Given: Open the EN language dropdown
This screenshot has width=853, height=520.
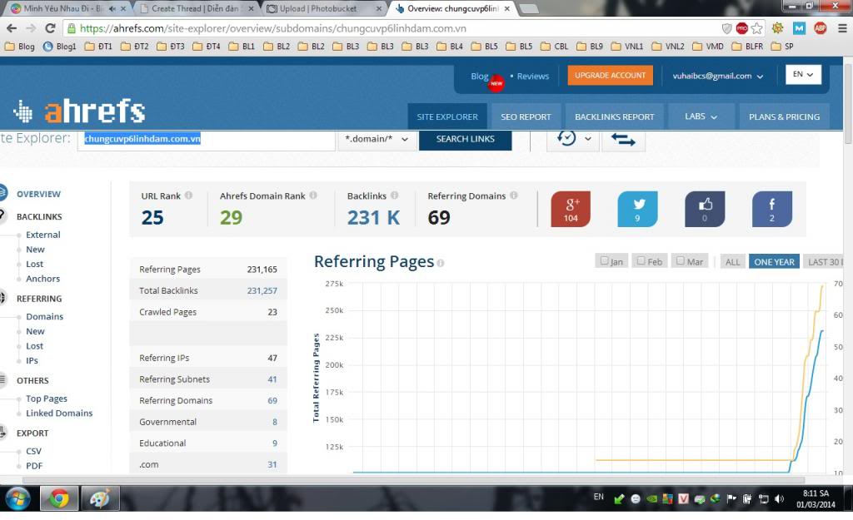Looking at the screenshot, I should pyautogui.click(x=803, y=74).
